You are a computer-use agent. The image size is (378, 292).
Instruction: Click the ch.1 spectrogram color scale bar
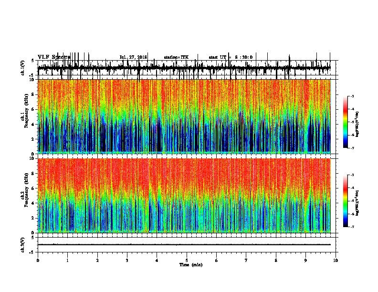[x=346, y=122]
